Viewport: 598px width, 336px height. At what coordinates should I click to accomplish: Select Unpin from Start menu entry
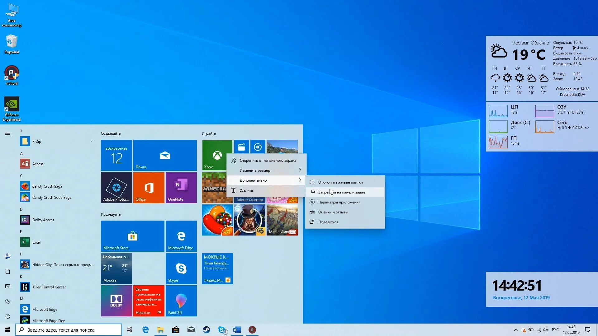268,161
